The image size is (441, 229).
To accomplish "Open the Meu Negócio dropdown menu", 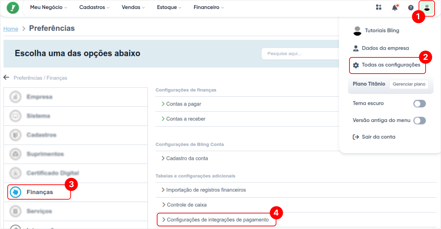I will coord(48,7).
